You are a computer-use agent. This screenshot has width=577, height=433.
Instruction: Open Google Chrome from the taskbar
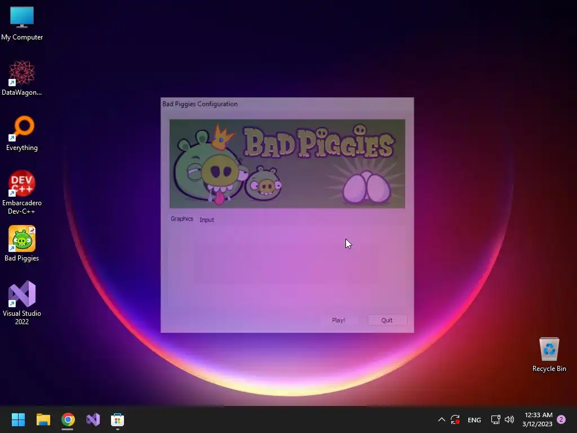(x=68, y=419)
